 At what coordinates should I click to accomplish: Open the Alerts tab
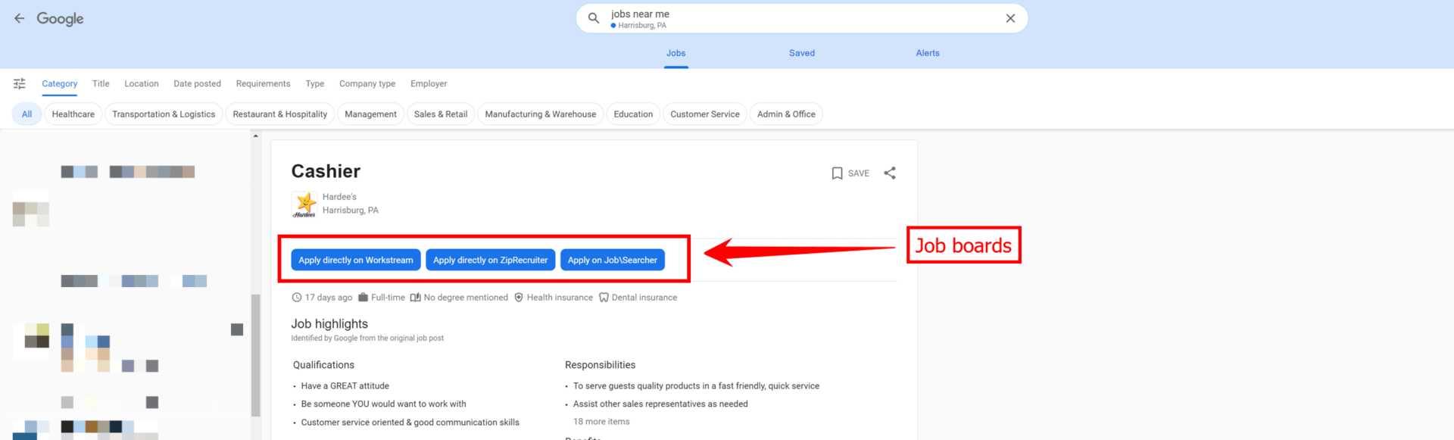tap(927, 53)
